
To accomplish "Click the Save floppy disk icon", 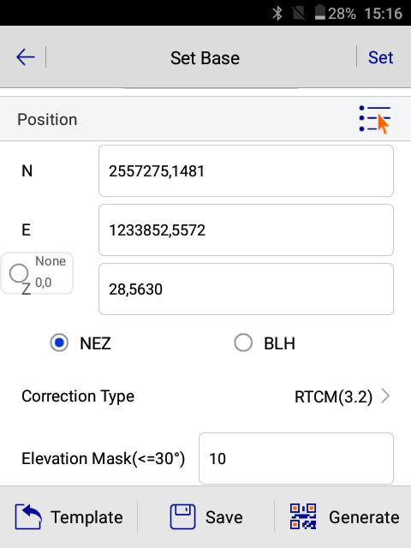I will click(182, 517).
